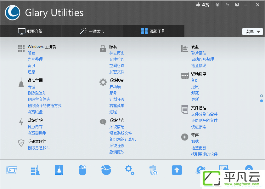Open the first bottom toolbar window icon

point(12,170)
